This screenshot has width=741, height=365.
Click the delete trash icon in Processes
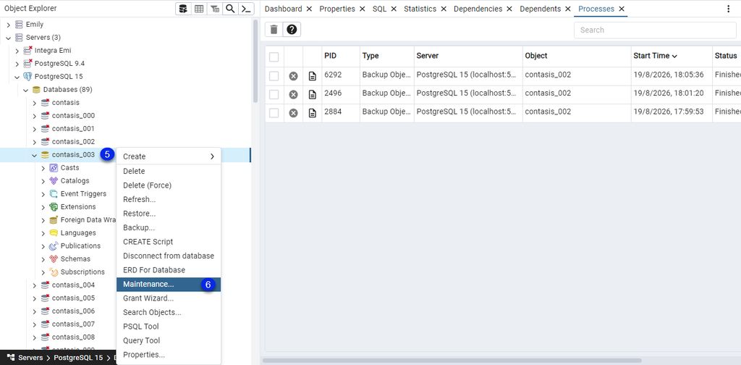click(x=274, y=30)
